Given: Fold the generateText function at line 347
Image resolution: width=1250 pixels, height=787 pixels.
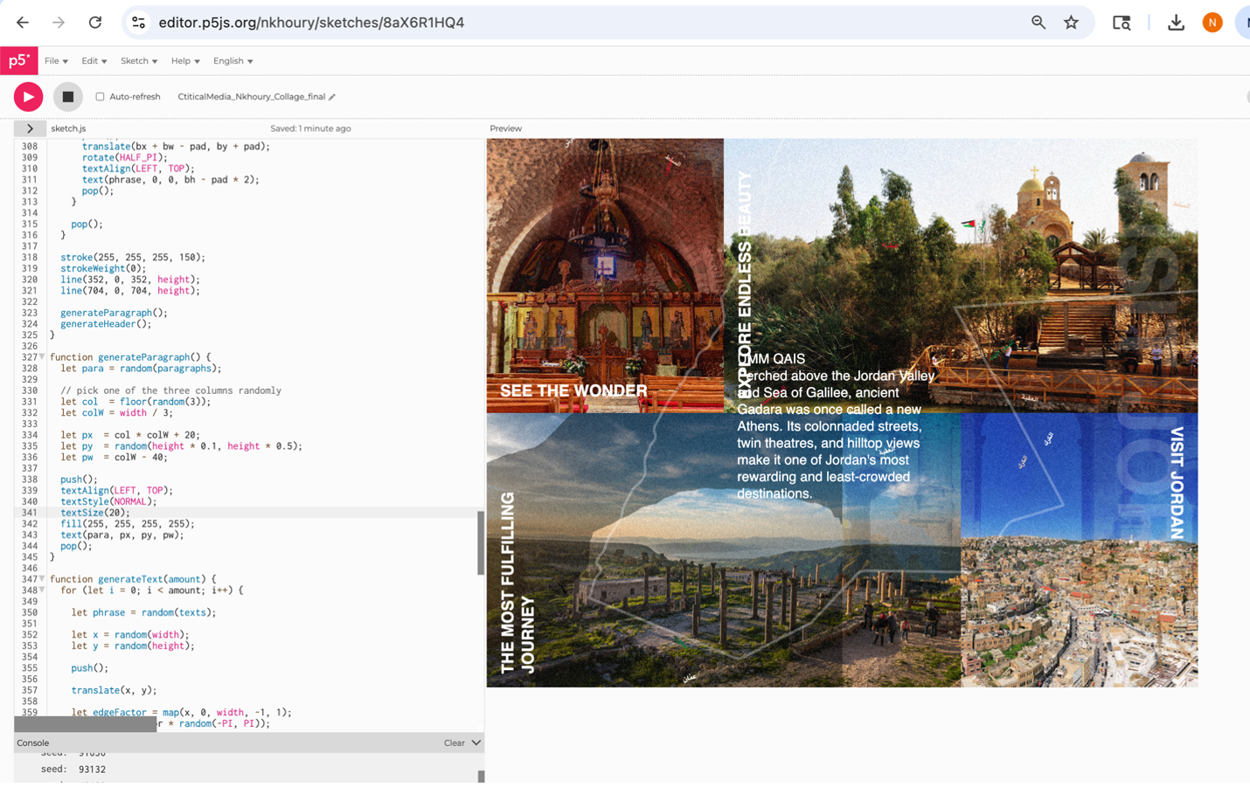Looking at the screenshot, I should [x=42, y=579].
